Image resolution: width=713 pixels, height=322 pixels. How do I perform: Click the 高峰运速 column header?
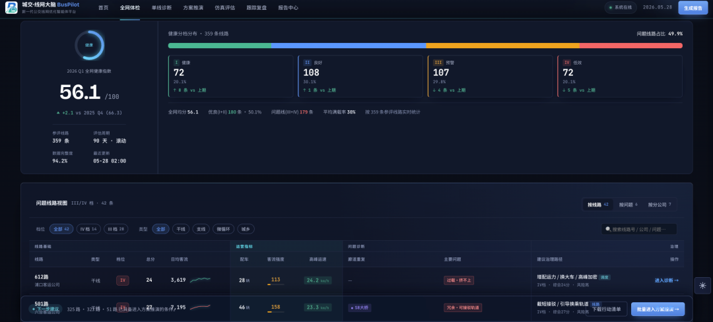(318, 259)
